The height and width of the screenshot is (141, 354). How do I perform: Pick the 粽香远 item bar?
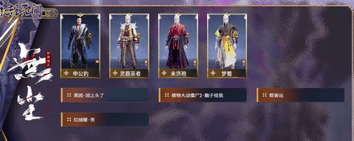[x=300, y=95]
